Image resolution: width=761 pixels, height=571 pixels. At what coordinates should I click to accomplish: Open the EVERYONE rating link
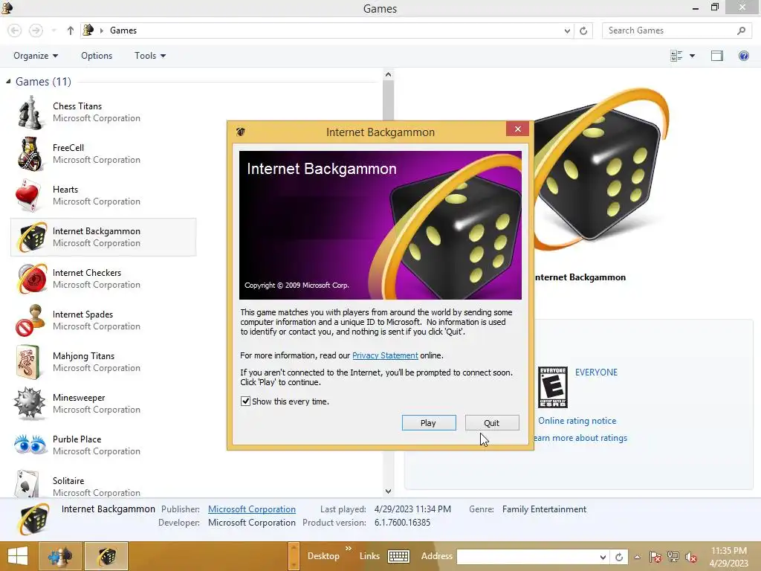[596, 372]
